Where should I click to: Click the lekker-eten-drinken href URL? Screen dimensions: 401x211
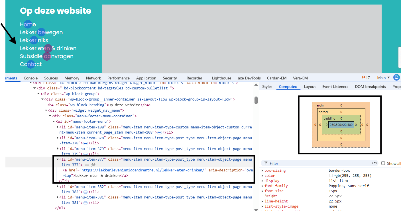143,170
